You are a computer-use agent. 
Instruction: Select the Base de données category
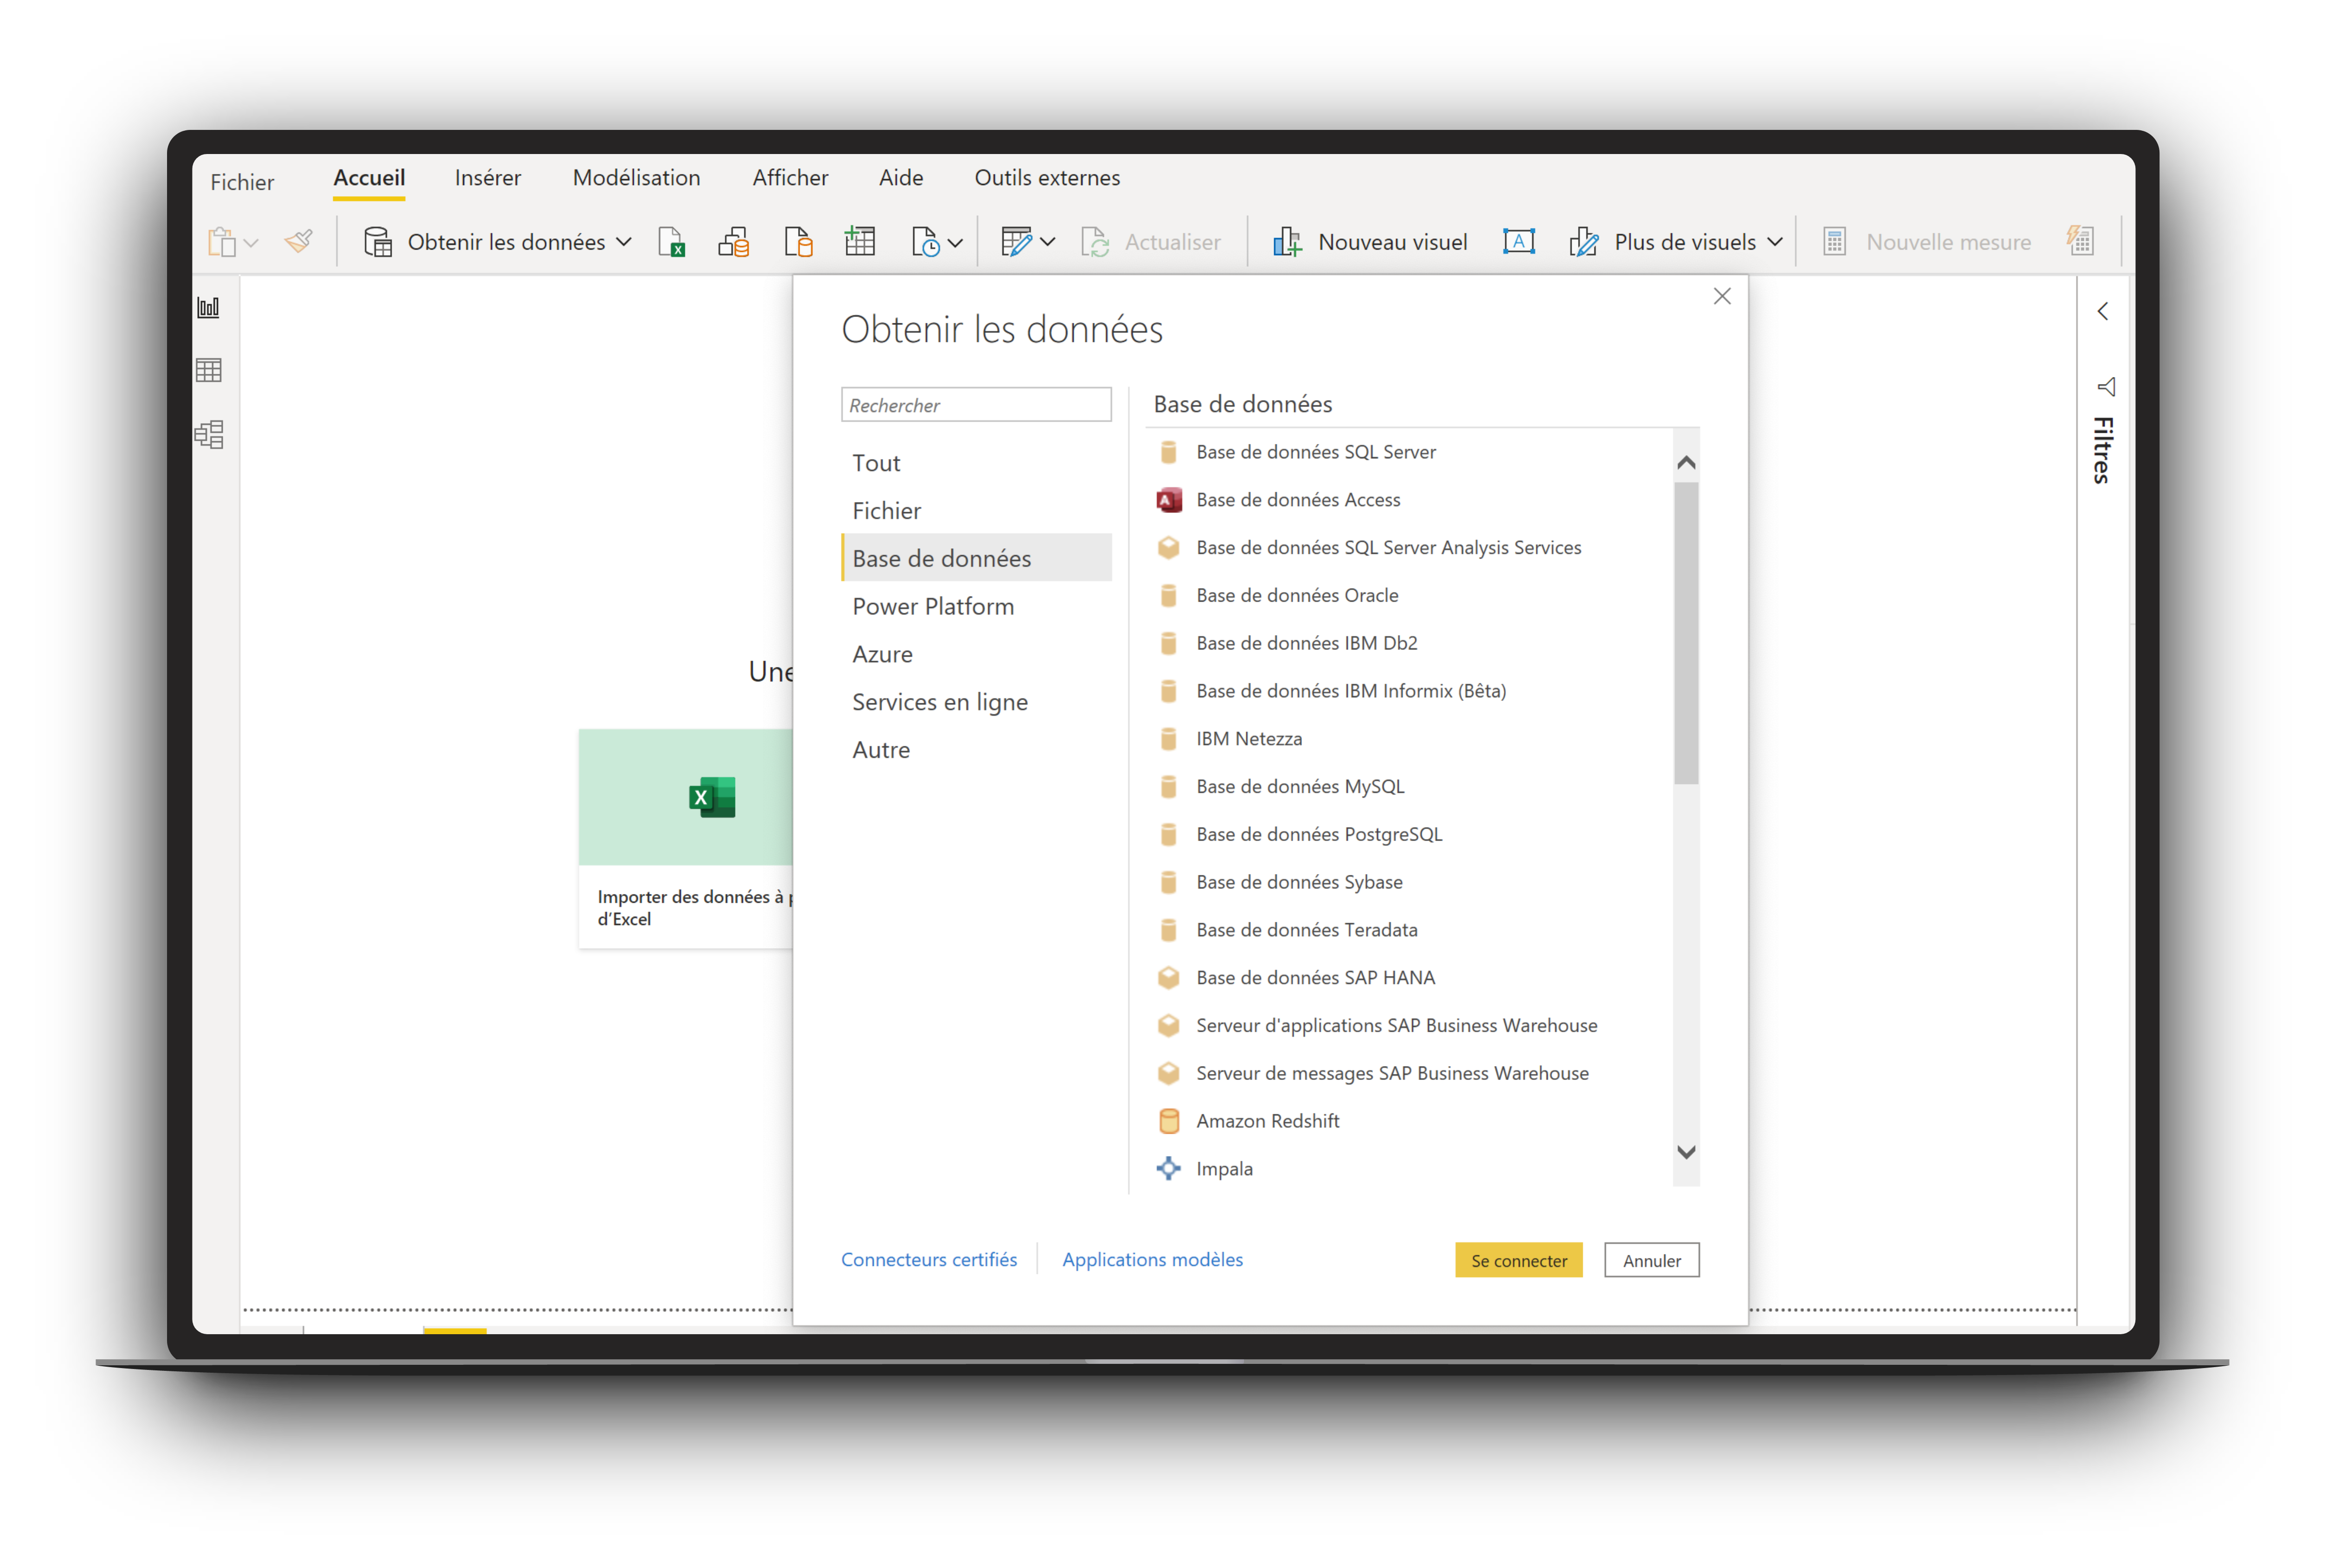point(976,558)
